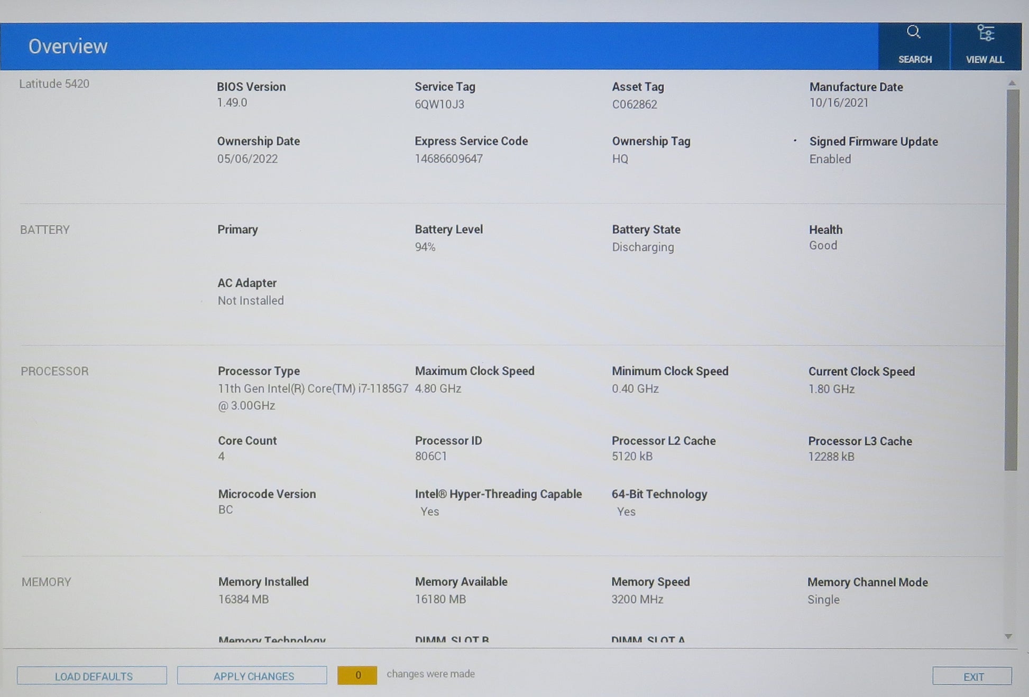
Task: Click the scrollbar down arrow
Action: coord(1008,637)
